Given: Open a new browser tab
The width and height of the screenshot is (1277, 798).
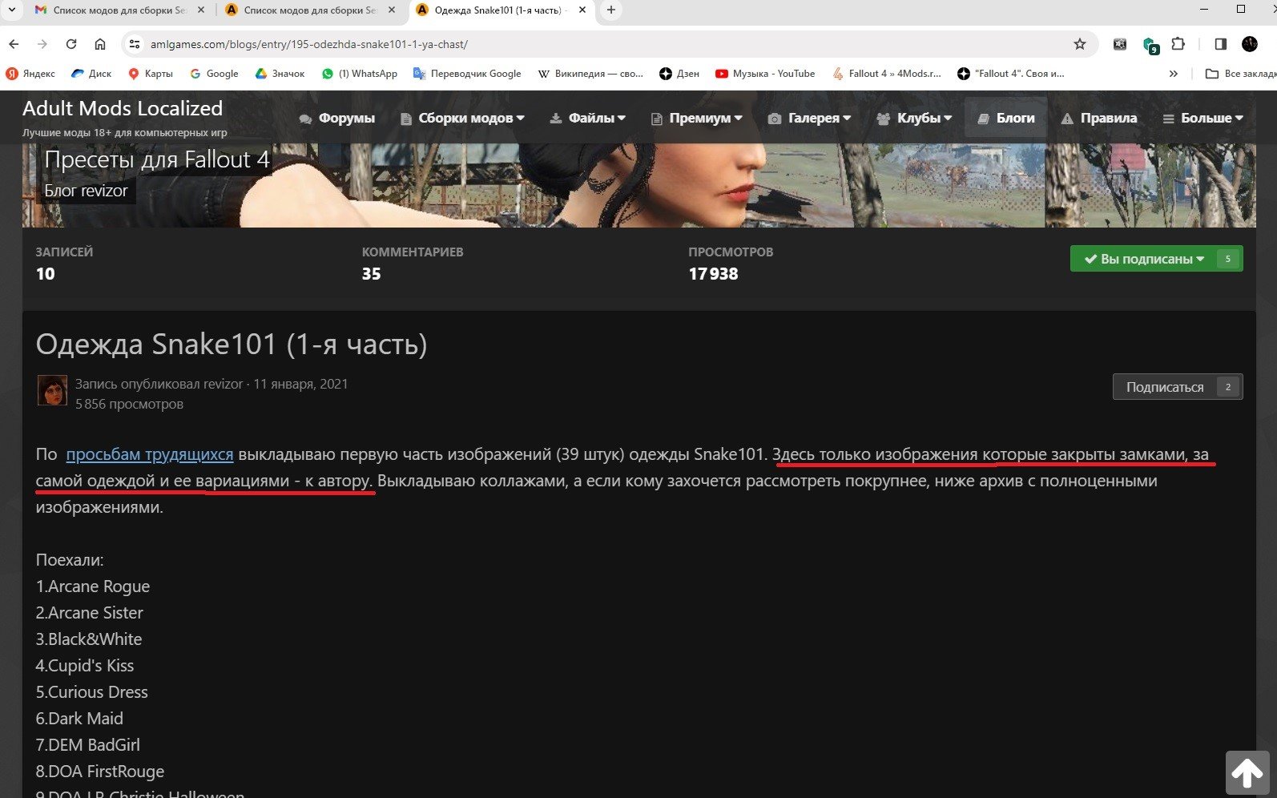Looking at the screenshot, I should 611,10.
